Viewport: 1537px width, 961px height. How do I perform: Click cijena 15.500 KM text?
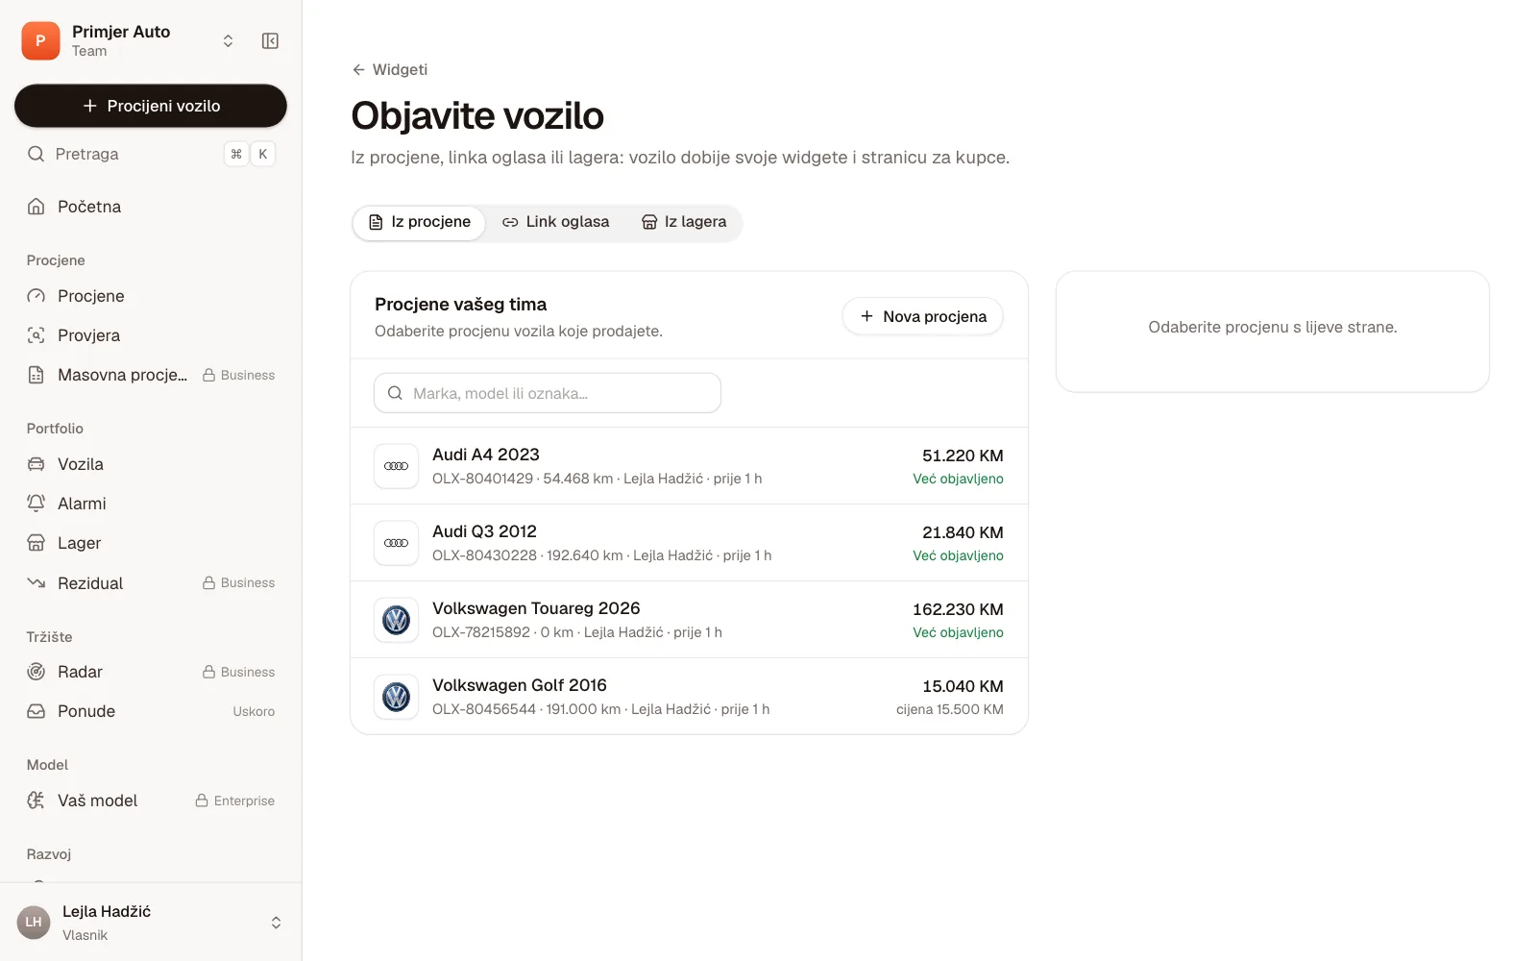(950, 709)
